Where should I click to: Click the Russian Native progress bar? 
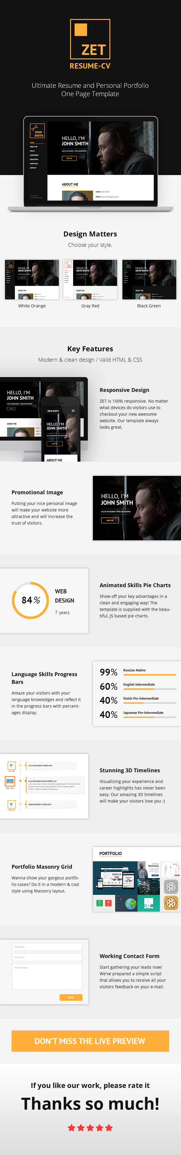click(150, 675)
